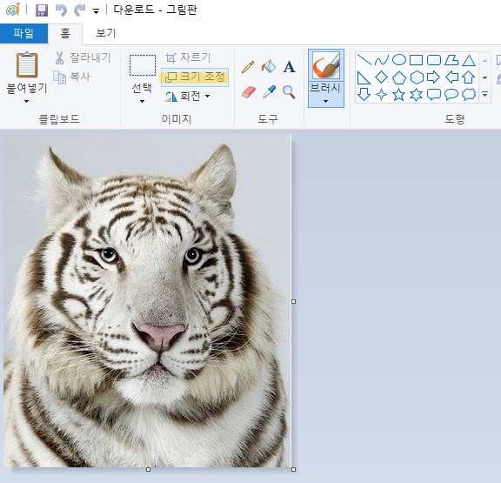Open the 파일 menu tab

coord(23,33)
